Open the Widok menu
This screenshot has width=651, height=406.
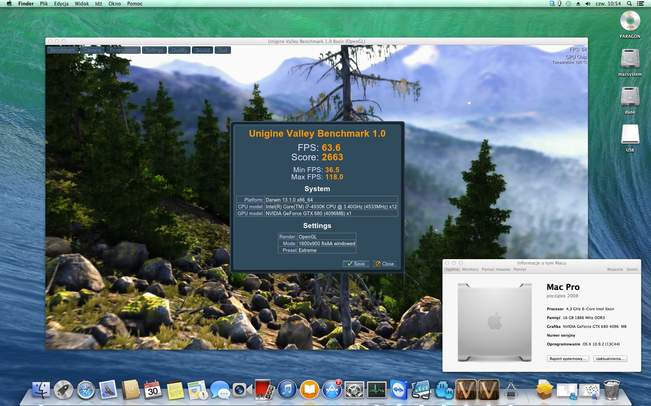coord(82,4)
